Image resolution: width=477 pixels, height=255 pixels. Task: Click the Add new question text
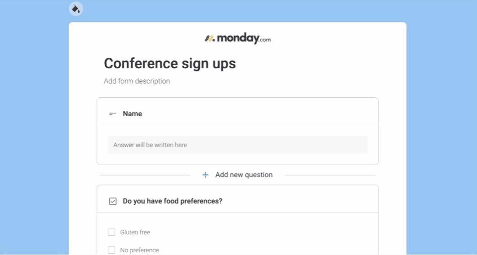pos(244,175)
